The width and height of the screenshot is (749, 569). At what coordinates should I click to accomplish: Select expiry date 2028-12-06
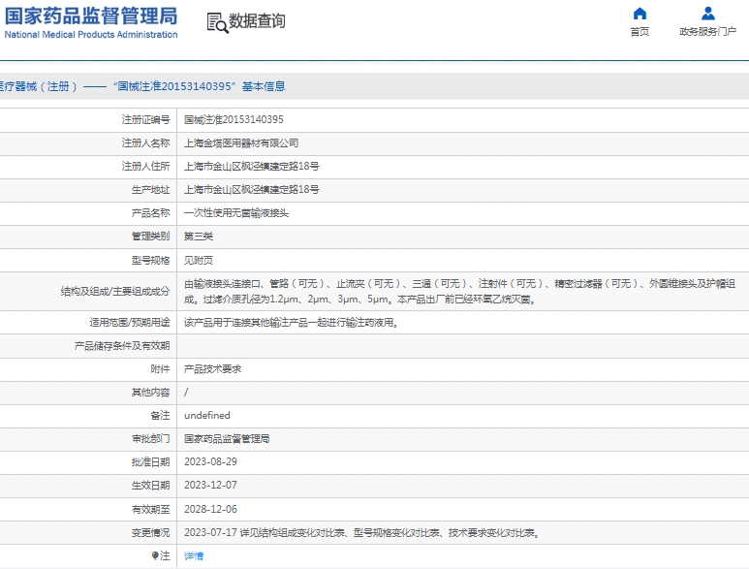pos(210,509)
